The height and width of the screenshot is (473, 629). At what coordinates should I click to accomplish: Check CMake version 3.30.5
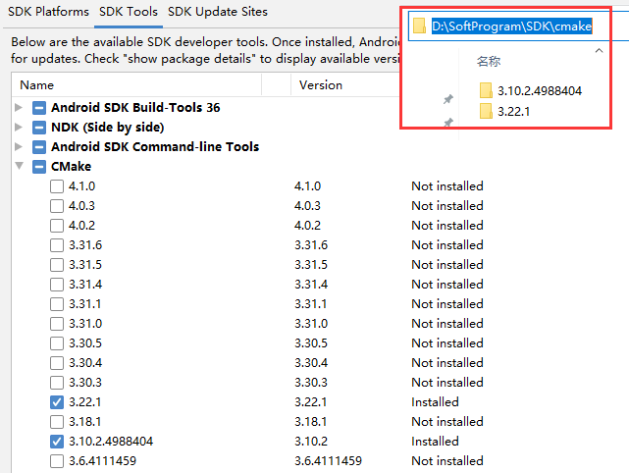tap(57, 343)
